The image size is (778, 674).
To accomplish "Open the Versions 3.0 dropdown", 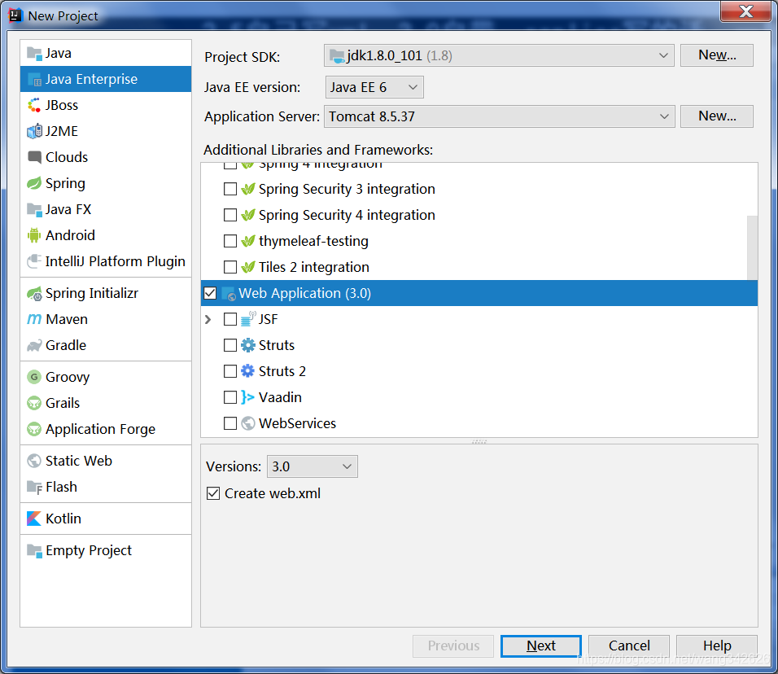I will click(312, 466).
